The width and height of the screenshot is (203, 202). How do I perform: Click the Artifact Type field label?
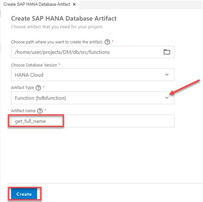coord(22,87)
